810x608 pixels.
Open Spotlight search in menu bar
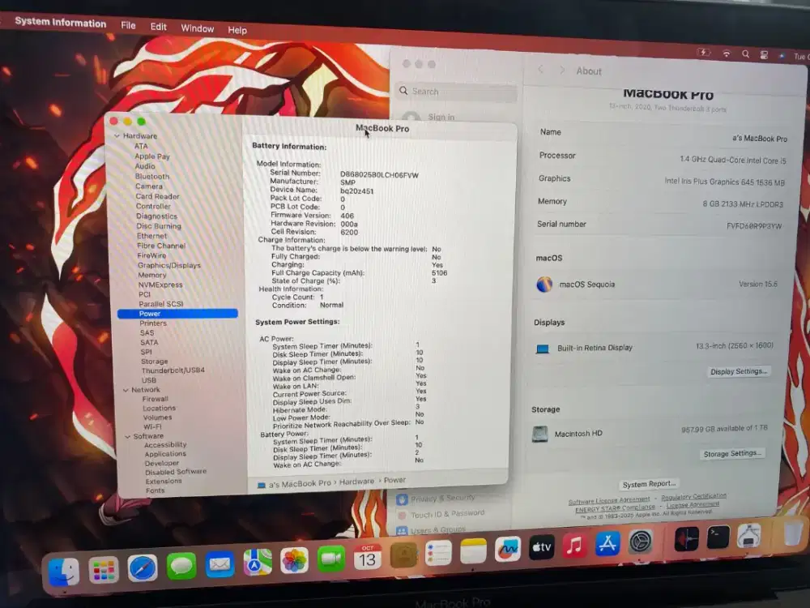tap(745, 54)
